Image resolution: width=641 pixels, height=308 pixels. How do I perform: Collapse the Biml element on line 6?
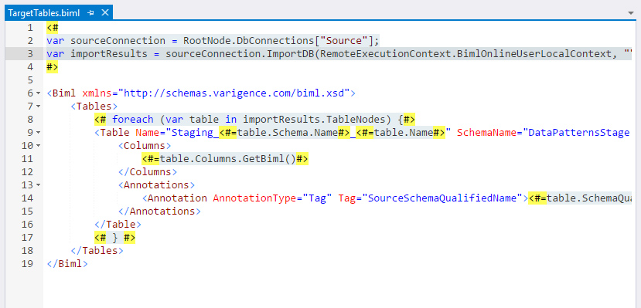tap(38, 93)
